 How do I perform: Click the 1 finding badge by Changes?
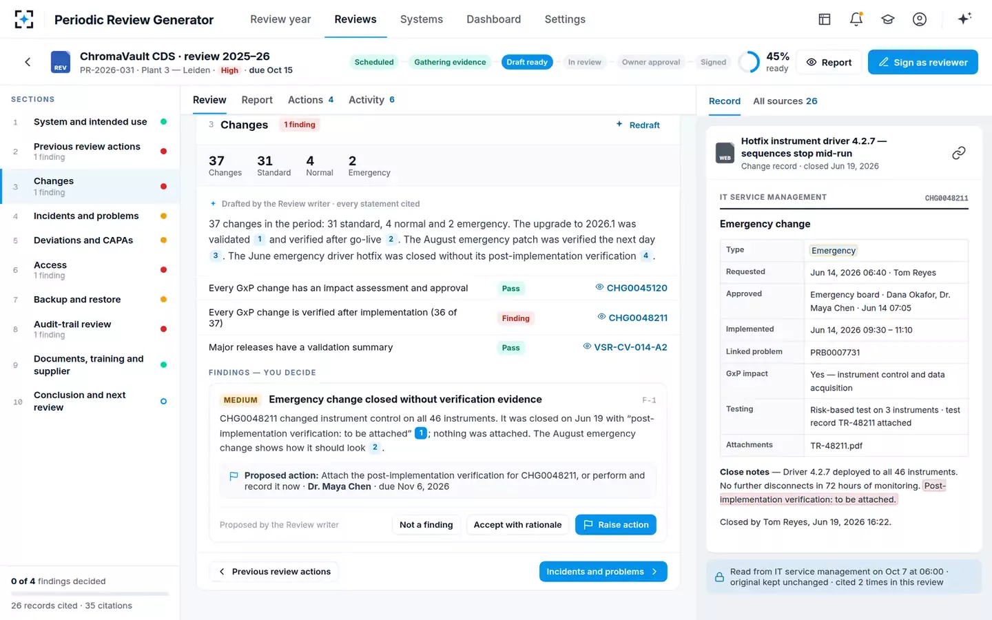pyautogui.click(x=300, y=125)
